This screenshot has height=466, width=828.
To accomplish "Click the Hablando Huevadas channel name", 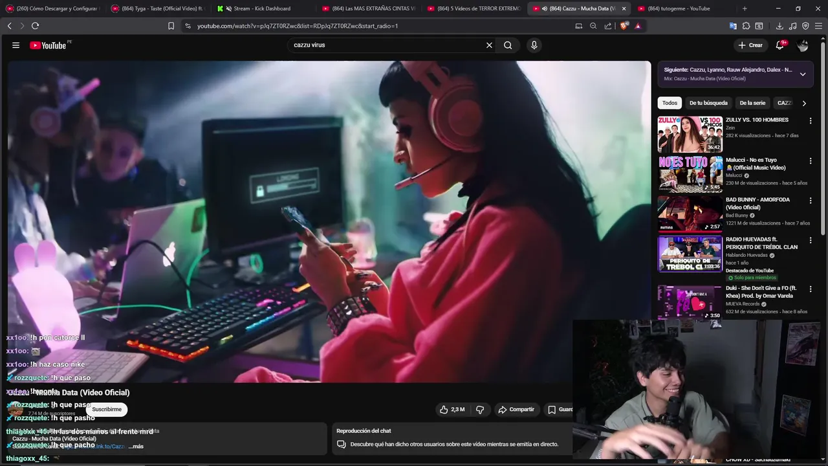I will point(746,255).
